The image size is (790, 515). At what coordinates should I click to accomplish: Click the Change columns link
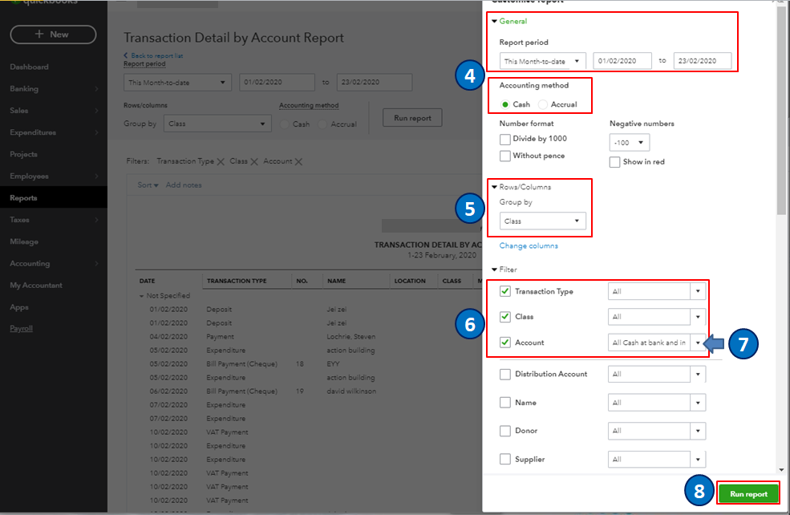[x=529, y=245]
